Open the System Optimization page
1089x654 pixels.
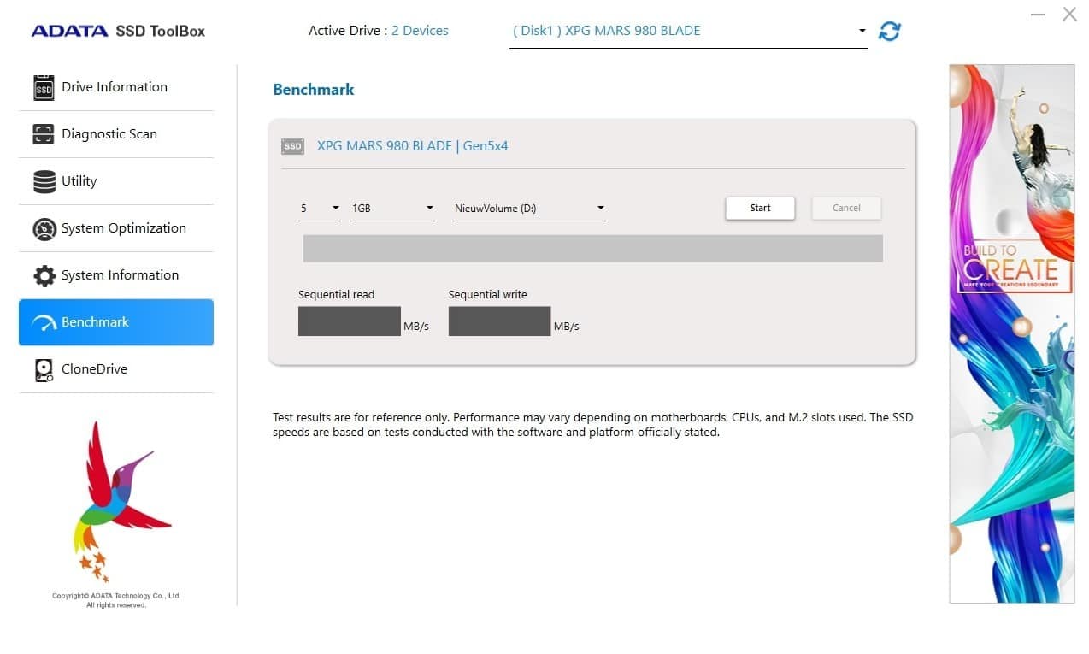[116, 228]
